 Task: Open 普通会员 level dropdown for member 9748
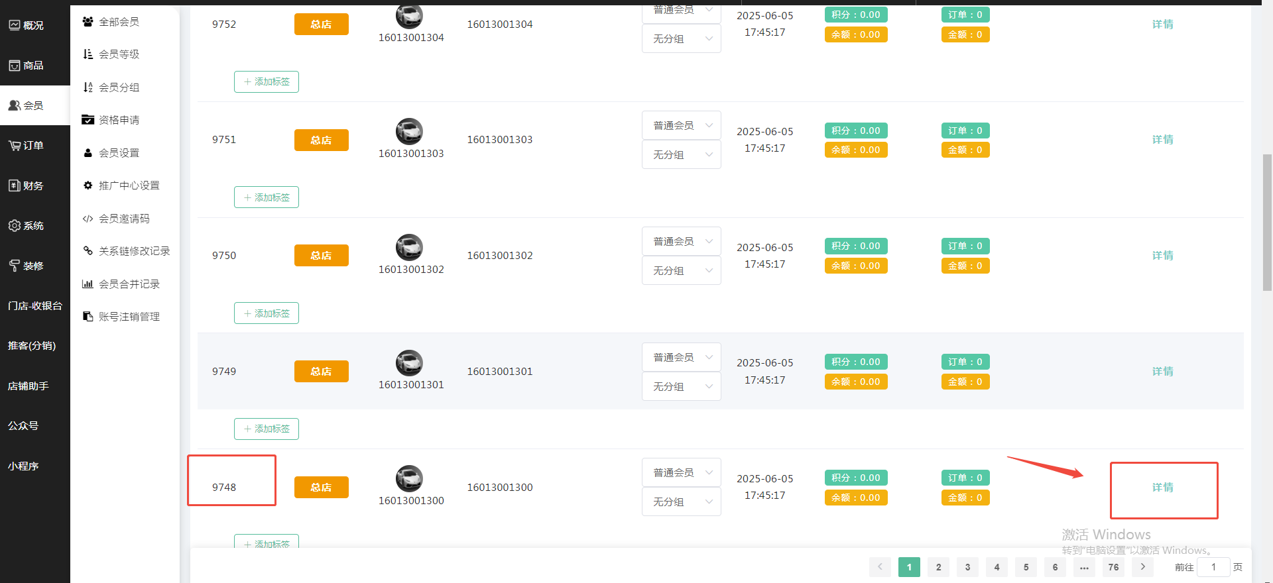[x=681, y=472]
